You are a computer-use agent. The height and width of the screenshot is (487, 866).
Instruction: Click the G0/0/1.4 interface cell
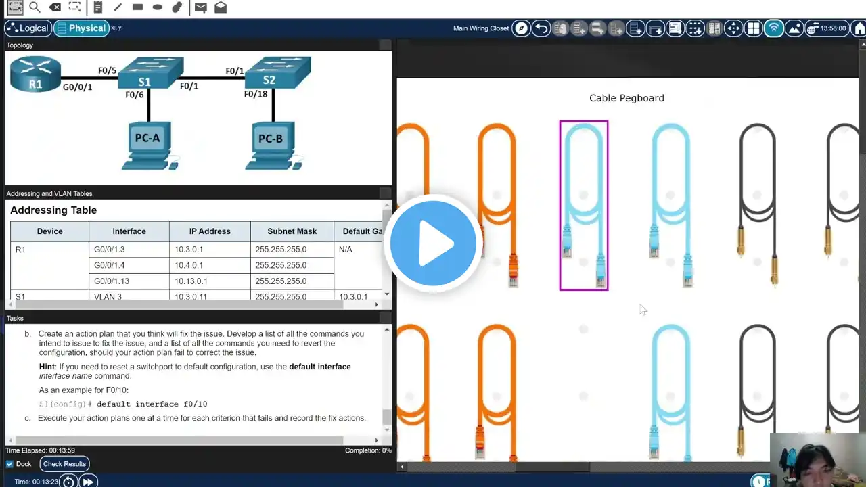click(x=129, y=265)
